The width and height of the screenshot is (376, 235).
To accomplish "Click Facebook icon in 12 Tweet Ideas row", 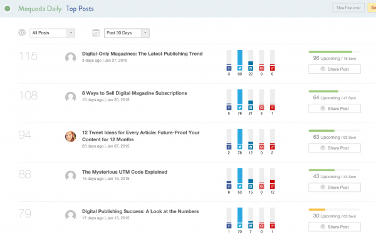I will click(x=229, y=147).
